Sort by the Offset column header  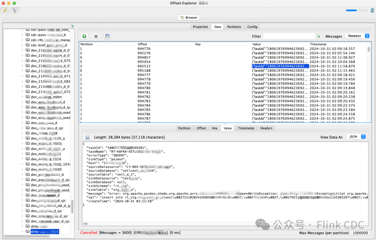[165, 44]
